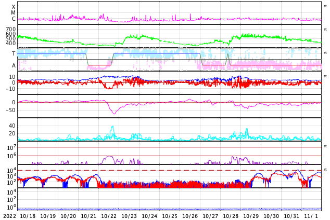
Task: Select the 10/20 date tick label
Action: [68, 216]
